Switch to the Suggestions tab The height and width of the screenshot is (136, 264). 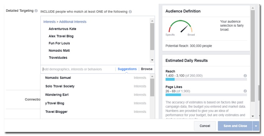[127, 69]
